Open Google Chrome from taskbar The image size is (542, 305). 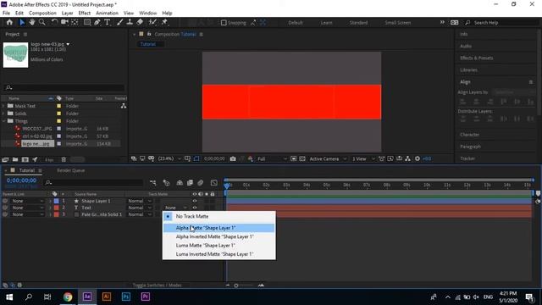tap(68, 297)
